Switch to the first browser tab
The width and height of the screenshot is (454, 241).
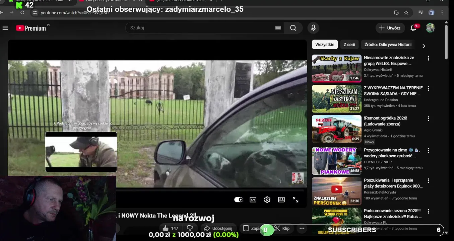point(40,1)
